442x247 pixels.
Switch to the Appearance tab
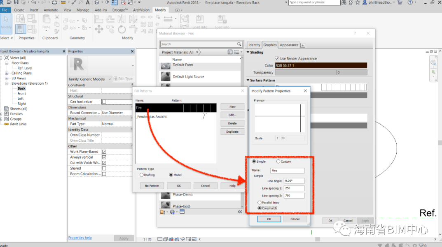point(289,45)
